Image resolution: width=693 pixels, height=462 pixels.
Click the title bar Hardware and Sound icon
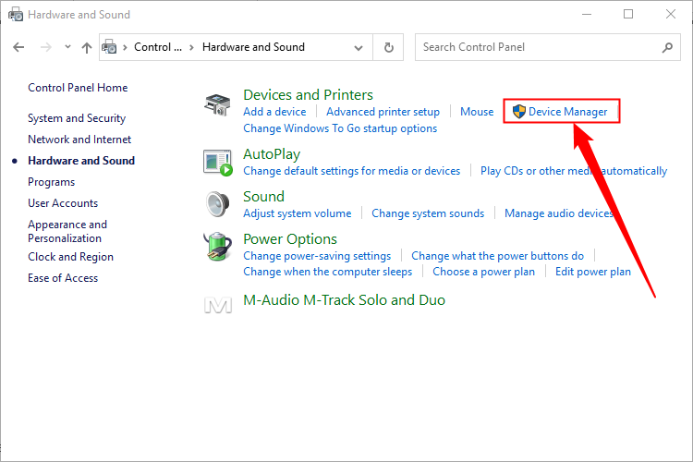coord(16,14)
